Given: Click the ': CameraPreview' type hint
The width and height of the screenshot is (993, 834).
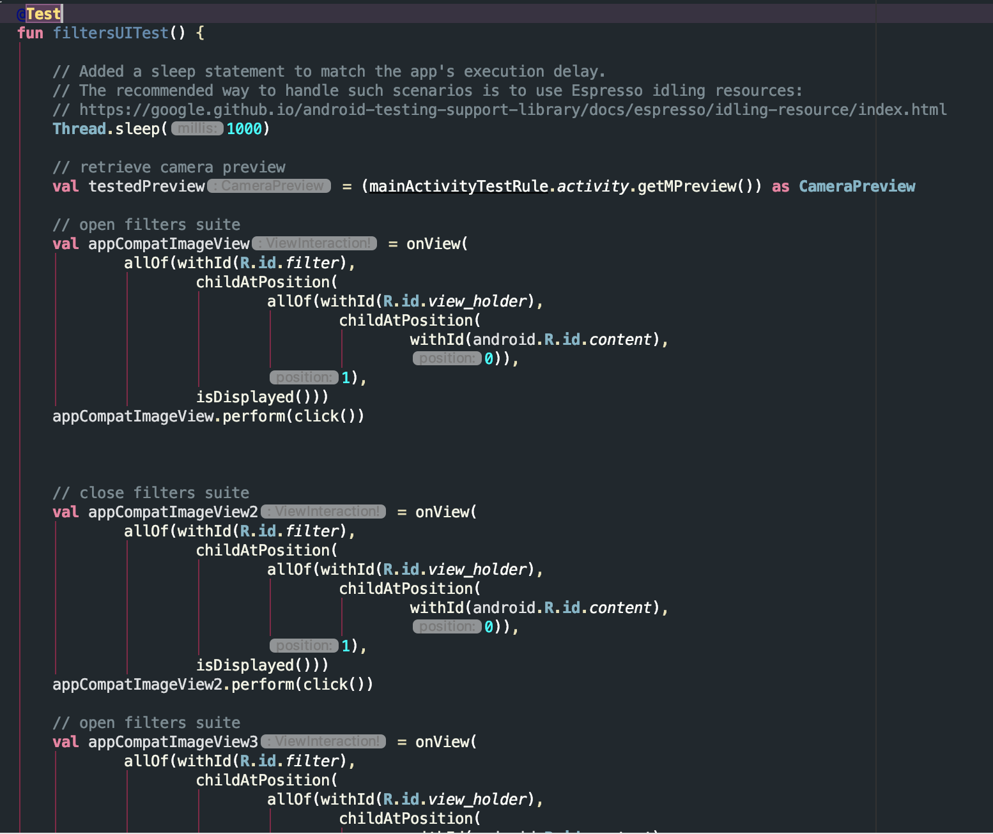Looking at the screenshot, I should tap(269, 186).
